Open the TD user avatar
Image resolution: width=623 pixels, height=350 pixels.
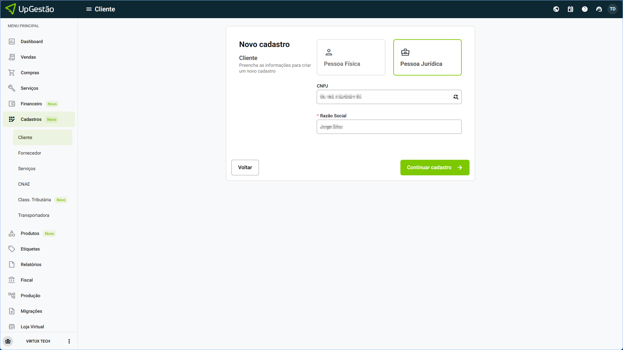coord(613,9)
